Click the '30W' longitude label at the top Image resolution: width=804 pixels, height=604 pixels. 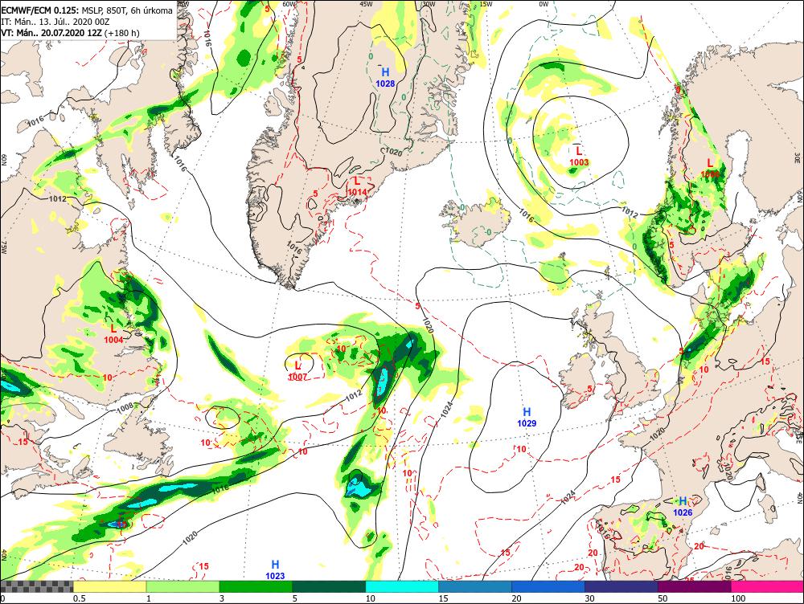[x=429, y=3]
